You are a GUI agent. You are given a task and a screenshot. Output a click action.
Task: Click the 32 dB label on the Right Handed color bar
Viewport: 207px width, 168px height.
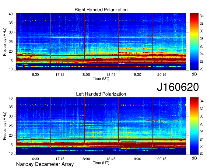click(x=202, y=23)
